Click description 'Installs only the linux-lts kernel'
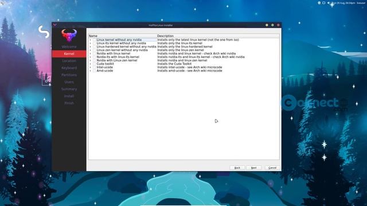The width and height of the screenshot is (367, 206). point(179,43)
